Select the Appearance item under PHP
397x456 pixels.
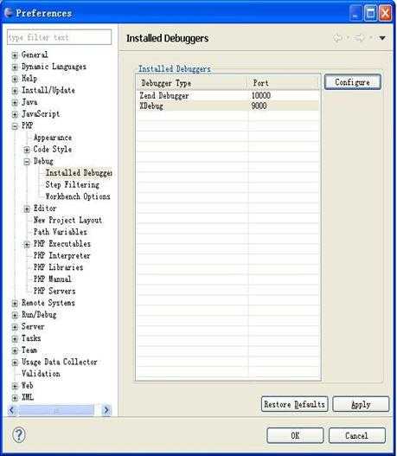(53, 138)
